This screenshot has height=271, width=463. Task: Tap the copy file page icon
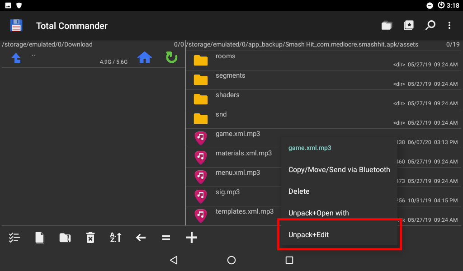(x=40, y=238)
